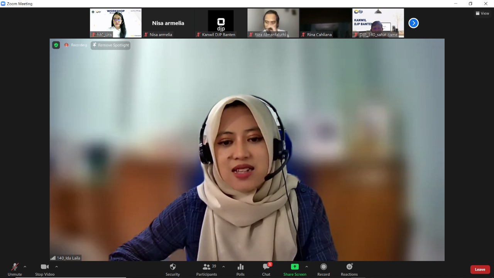Open the View layout menu
Viewport: 494px width, 278px height.
[482, 13]
